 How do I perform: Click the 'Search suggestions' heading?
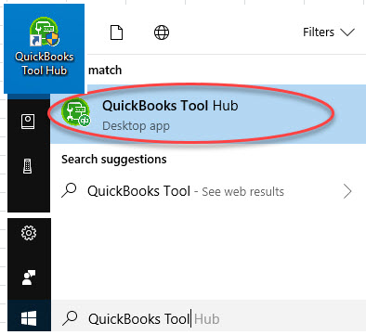click(114, 160)
